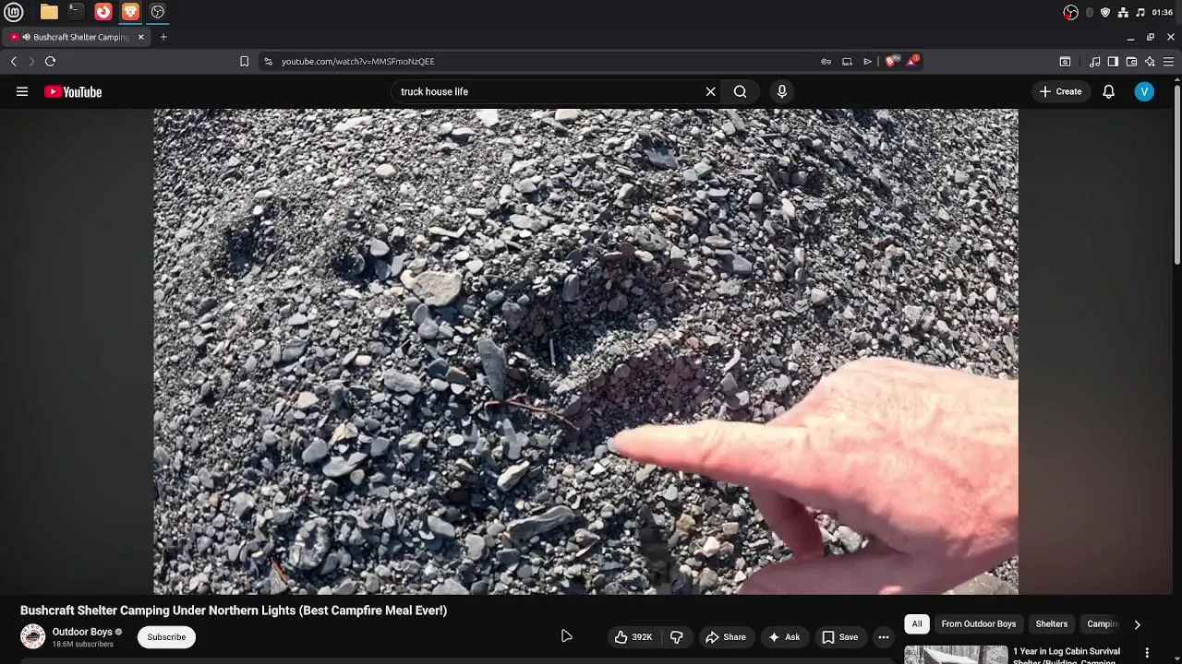Launch the Files folder from the panel

(x=49, y=12)
